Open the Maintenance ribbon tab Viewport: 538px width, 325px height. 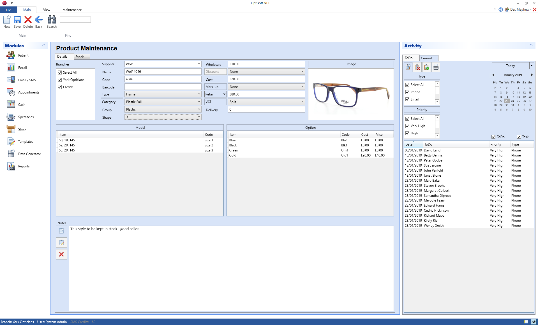pos(72,10)
